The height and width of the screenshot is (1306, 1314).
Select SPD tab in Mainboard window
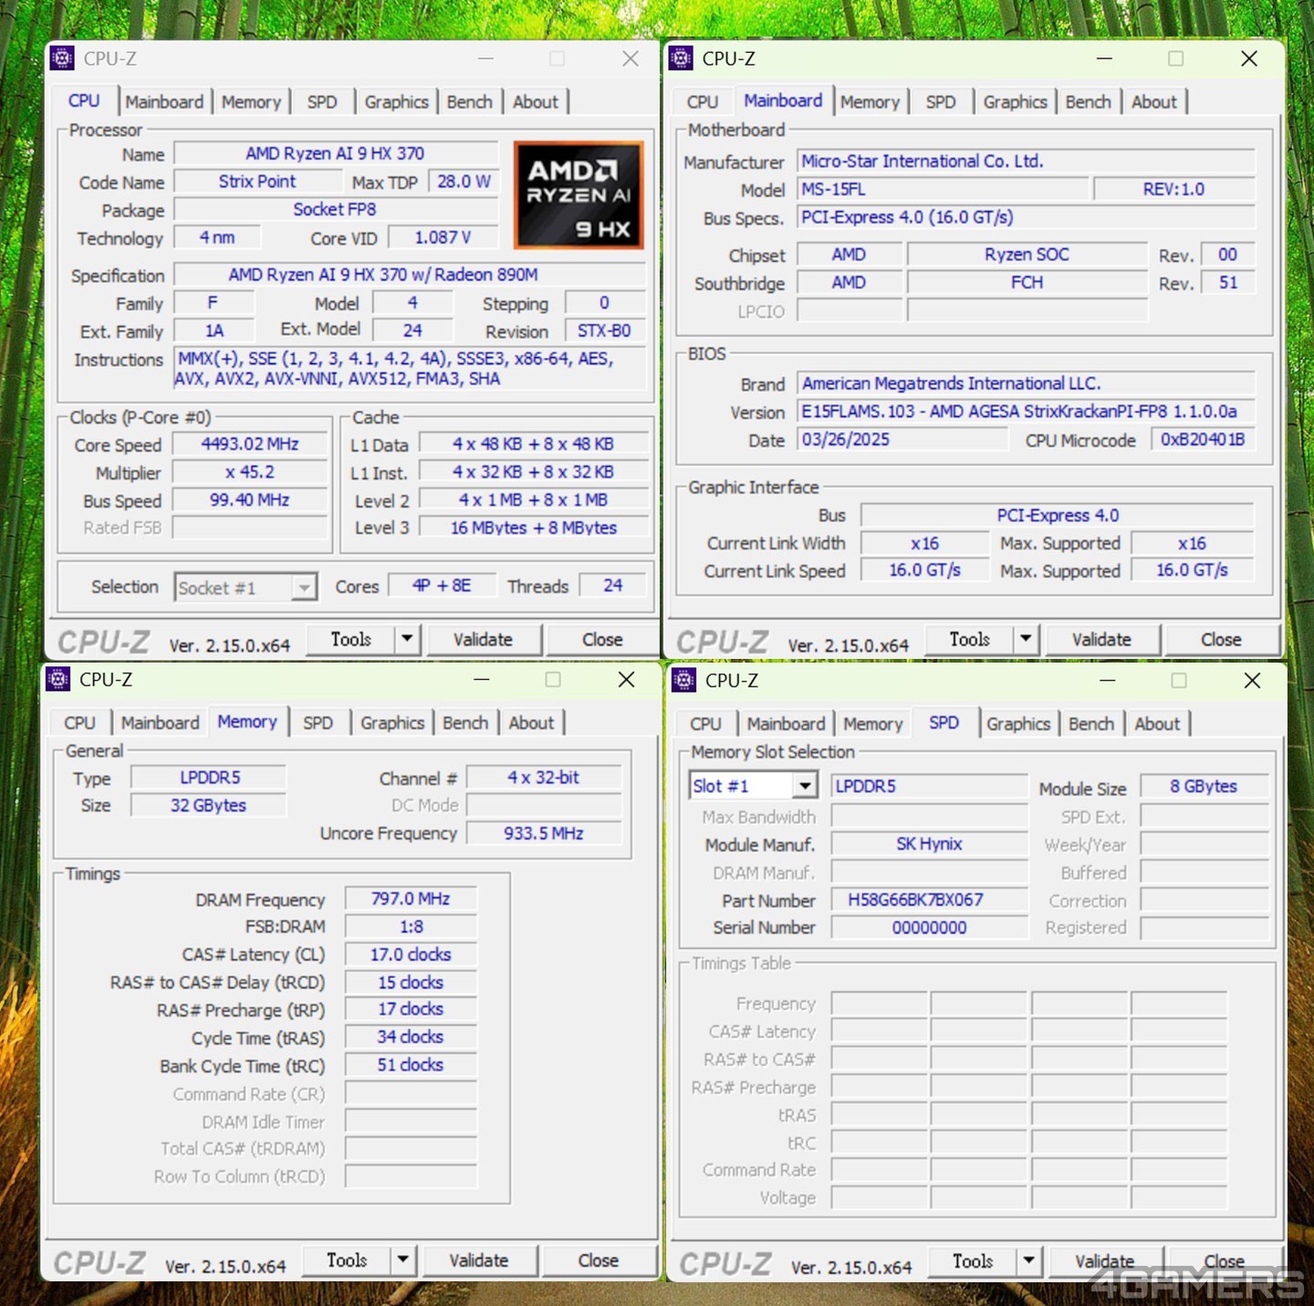941,102
